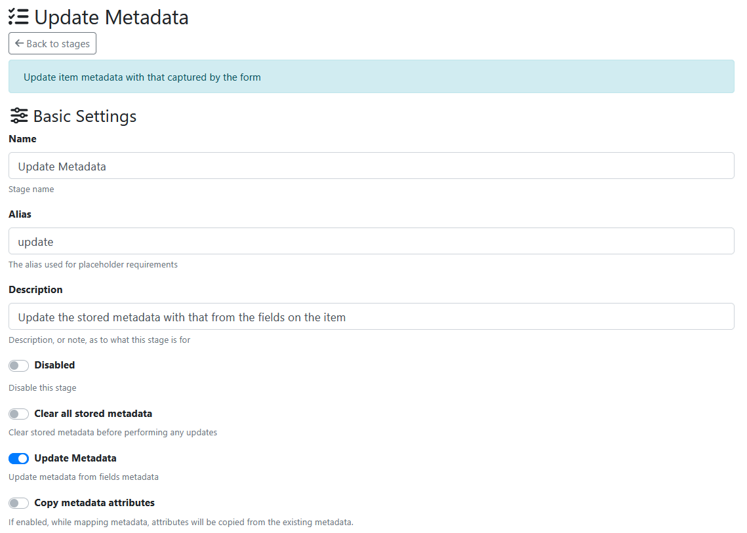
Task: Turn off the Update Metadata switch
Action: [x=19, y=459]
